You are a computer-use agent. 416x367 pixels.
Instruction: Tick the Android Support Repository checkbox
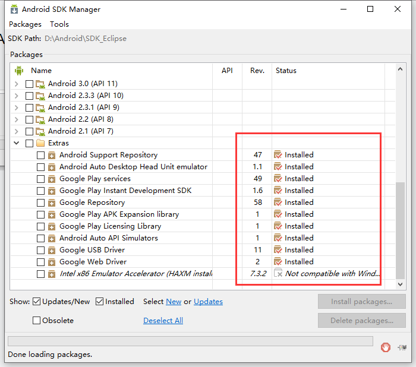40,155
